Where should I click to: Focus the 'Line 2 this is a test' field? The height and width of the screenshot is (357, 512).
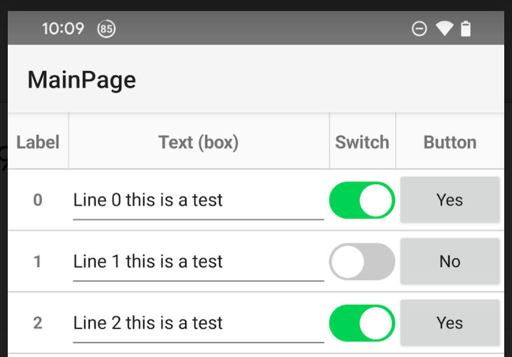tap(197, 323)
